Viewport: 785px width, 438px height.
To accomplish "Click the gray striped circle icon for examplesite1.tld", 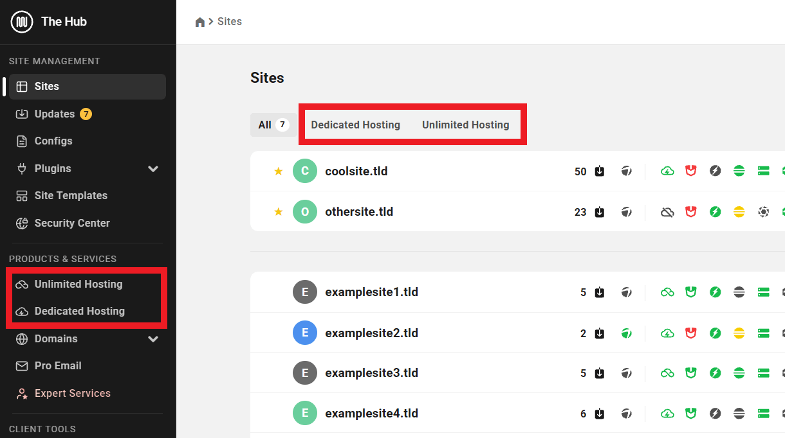I will (739, 292).
